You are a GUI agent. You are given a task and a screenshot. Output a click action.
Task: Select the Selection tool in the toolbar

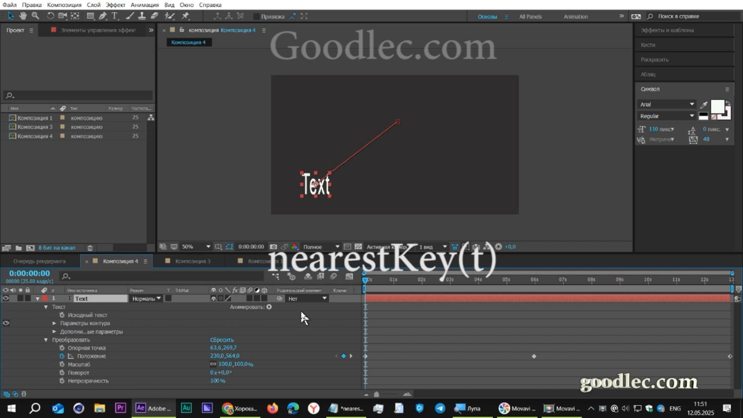[11, 16]
